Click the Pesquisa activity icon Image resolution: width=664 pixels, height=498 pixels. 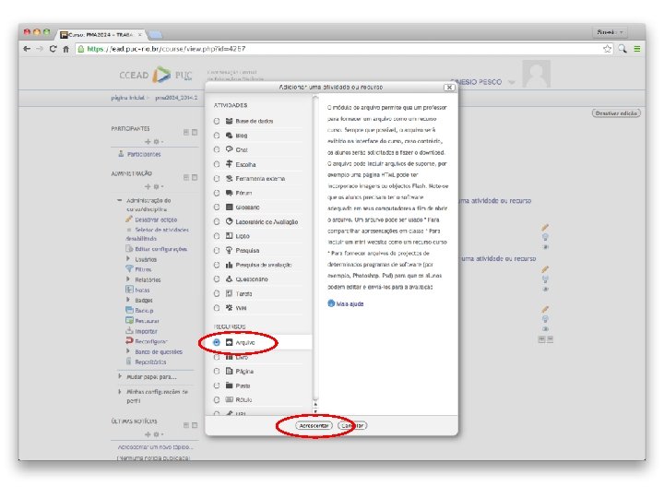tap(229, 250)
